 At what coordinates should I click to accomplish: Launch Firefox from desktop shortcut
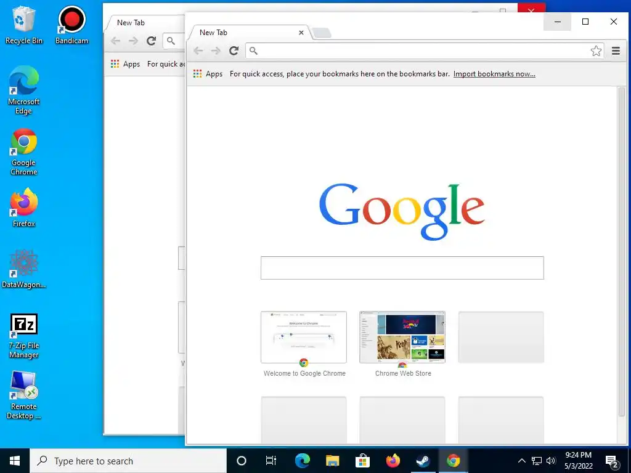(24, 208)
